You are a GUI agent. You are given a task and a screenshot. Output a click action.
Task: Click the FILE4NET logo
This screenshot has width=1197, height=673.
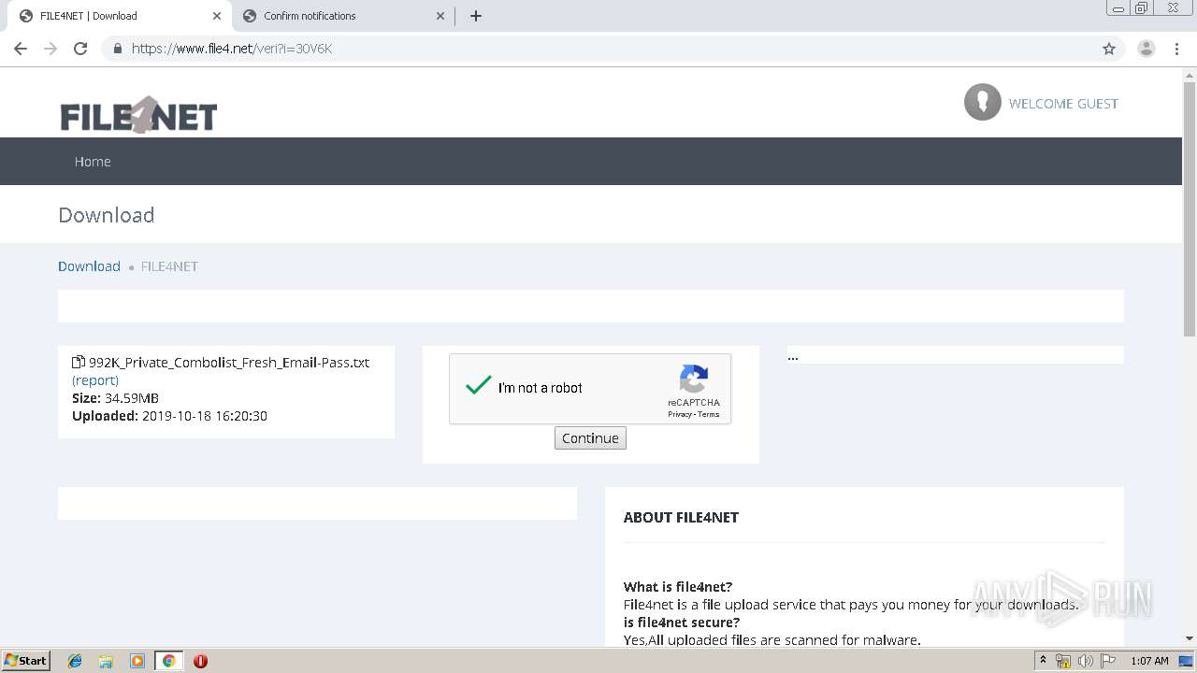138,115
